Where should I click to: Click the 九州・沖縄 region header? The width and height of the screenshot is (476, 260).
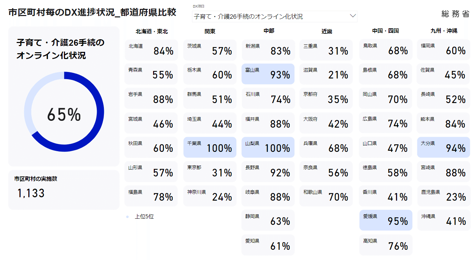click(444, 31)
